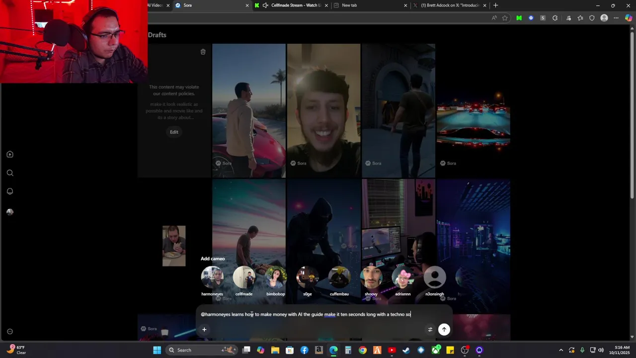Viewport: 636px width, 358px height.
Task: Open the gray S browser extension
Action: click(543, 18)
